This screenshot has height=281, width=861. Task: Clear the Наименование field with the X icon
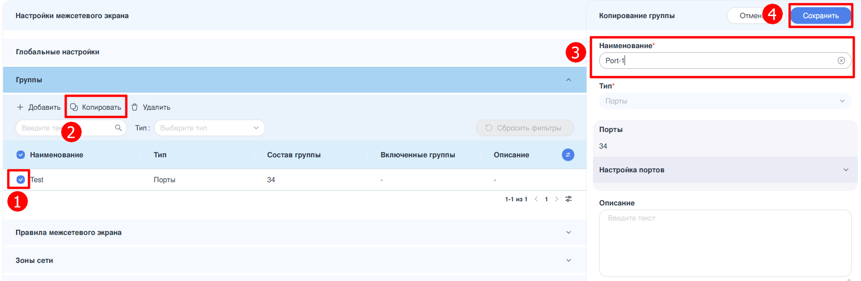(841, 61)
